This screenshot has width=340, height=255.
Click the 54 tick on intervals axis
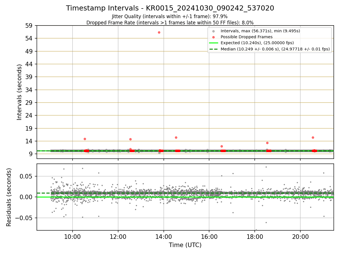[x=29, y=38]
